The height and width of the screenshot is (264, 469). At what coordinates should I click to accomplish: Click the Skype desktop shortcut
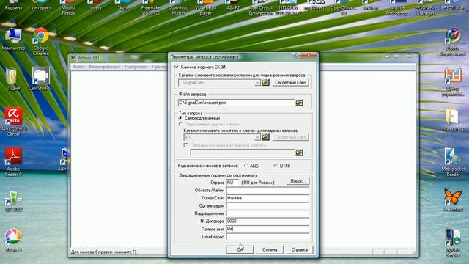point(123,6)
